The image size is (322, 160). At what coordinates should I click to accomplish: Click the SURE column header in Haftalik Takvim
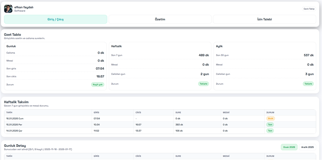178,112
